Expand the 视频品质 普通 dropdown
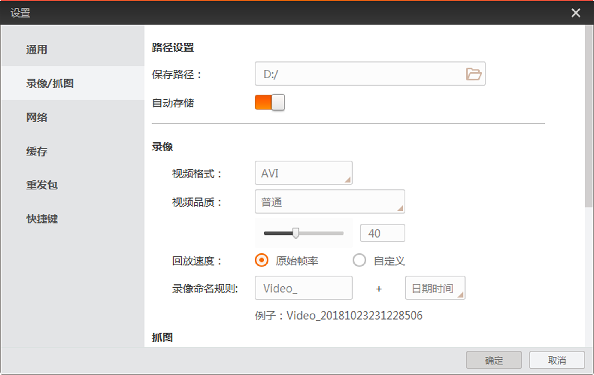Image resolution: width=594 pixels, height=375 pixels. click(x=330, y=202)
